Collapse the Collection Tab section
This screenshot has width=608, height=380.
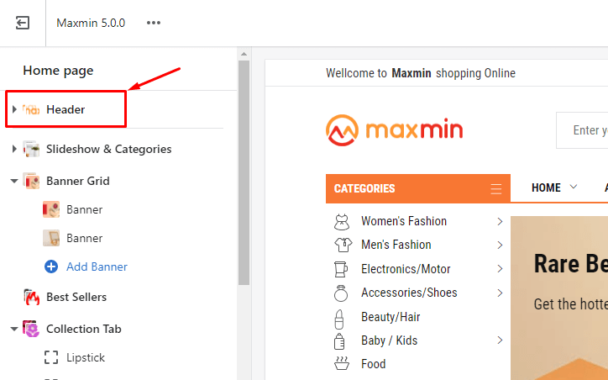tap(14, 329)
